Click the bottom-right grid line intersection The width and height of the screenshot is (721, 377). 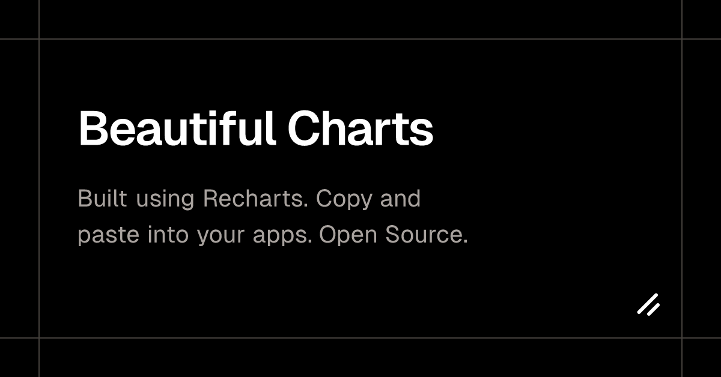682,338
